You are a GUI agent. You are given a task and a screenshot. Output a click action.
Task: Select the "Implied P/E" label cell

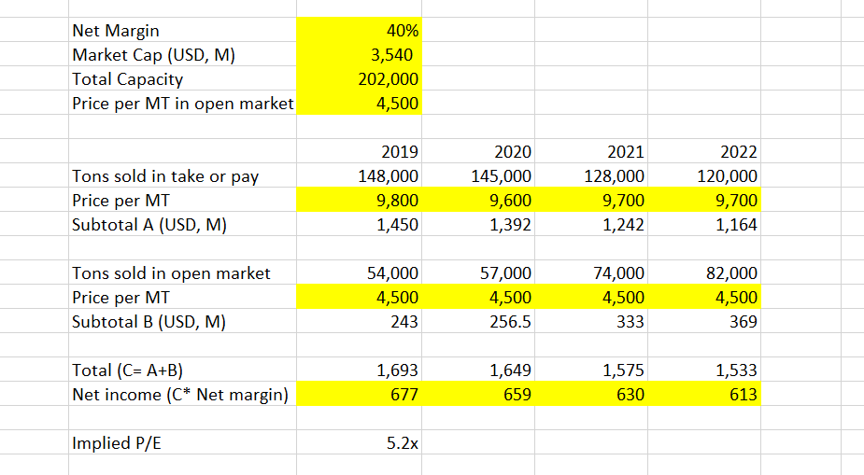[116, 443]
